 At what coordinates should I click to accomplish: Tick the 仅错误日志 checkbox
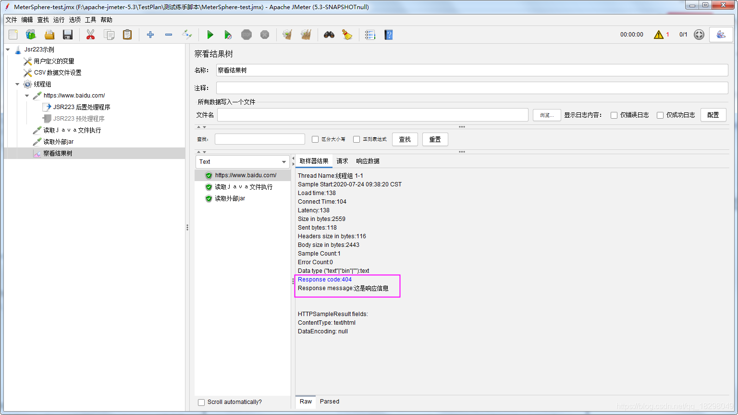click(614, 115)
